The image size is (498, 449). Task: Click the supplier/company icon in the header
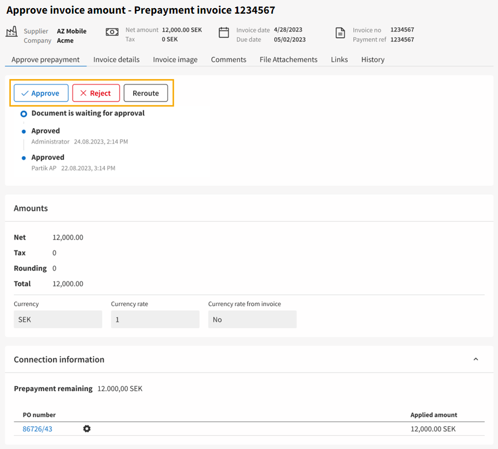[11, 33]
